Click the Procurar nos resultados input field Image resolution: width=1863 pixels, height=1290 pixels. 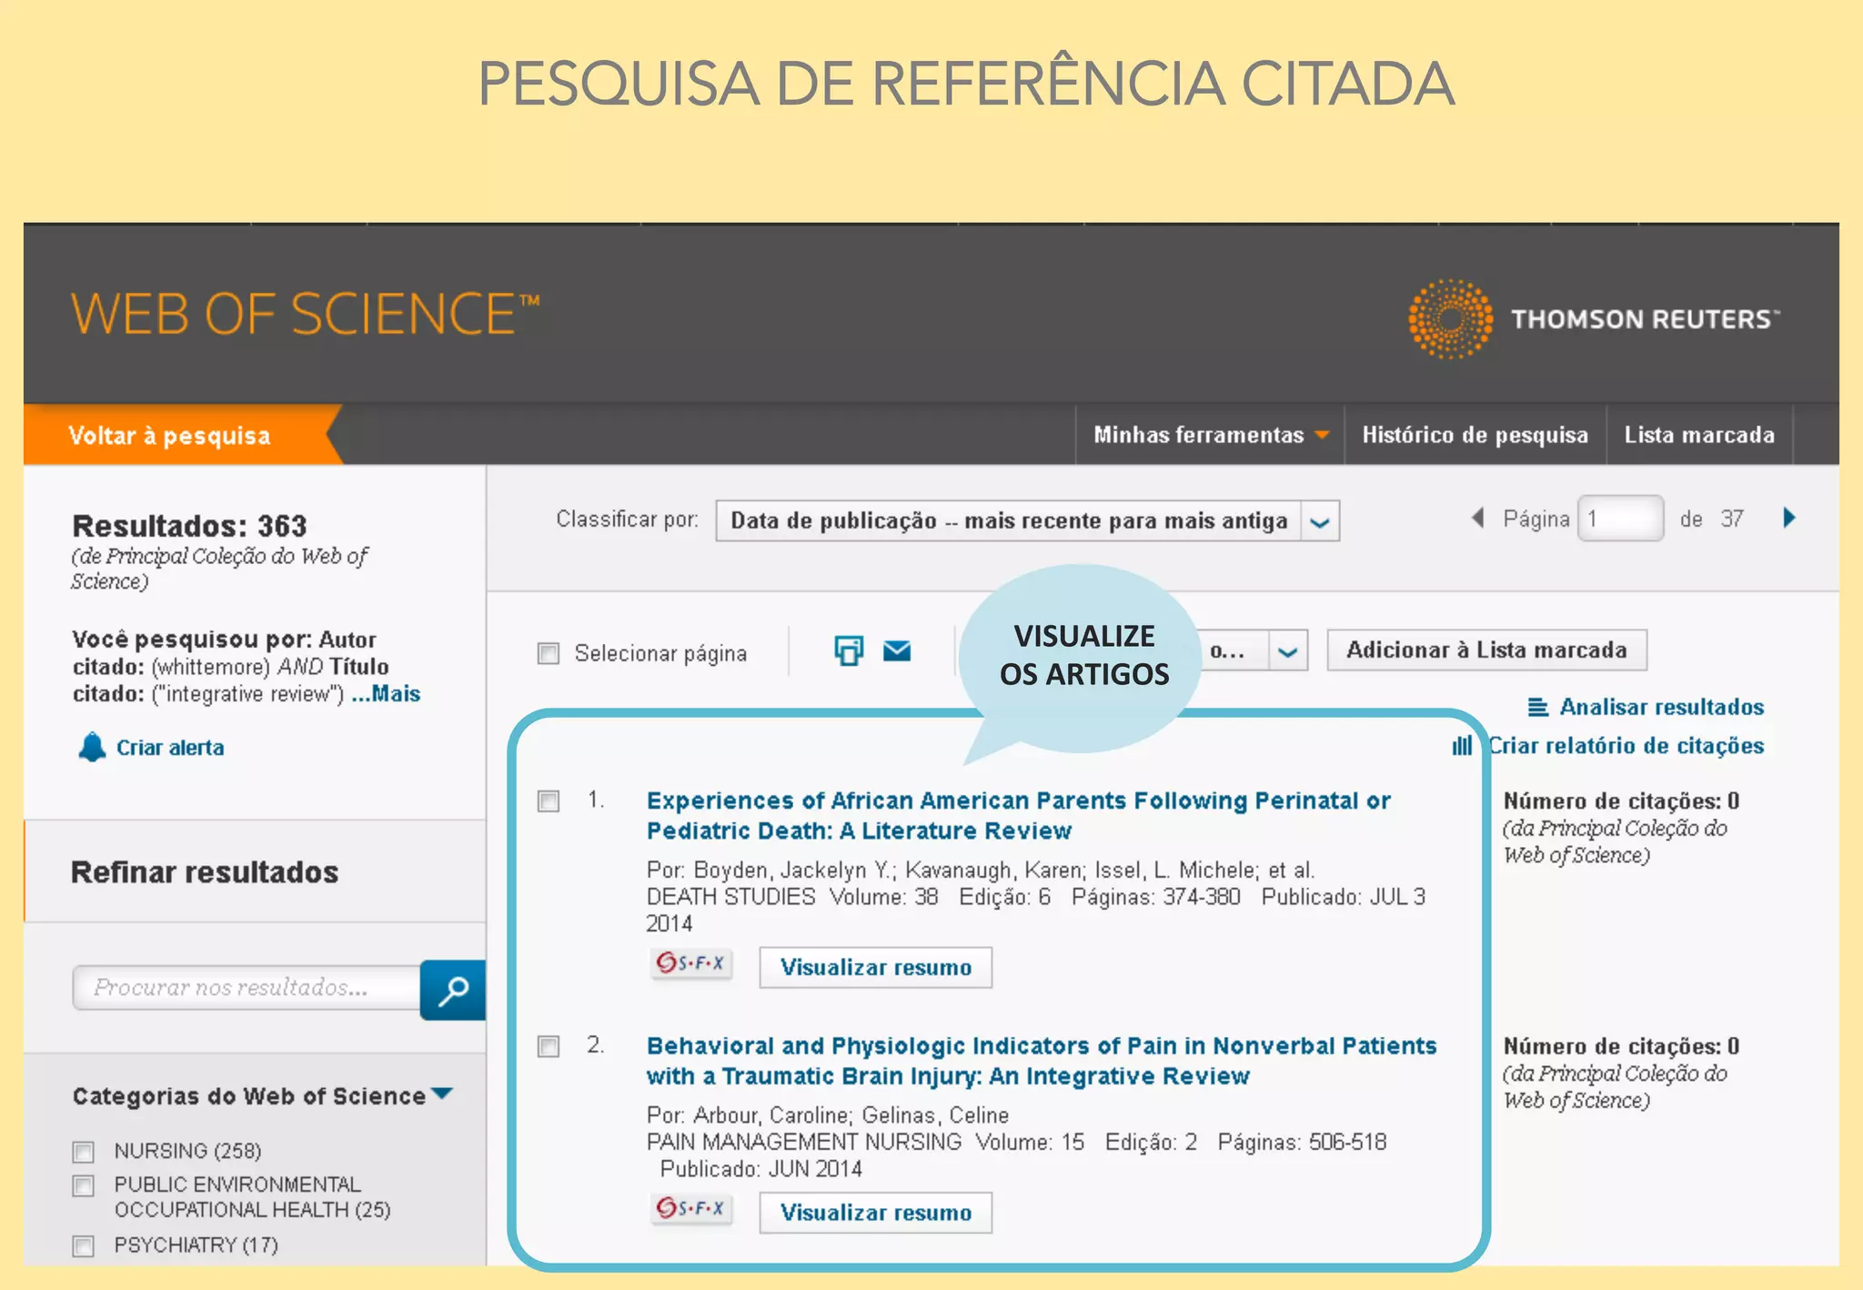coord(247,988)
